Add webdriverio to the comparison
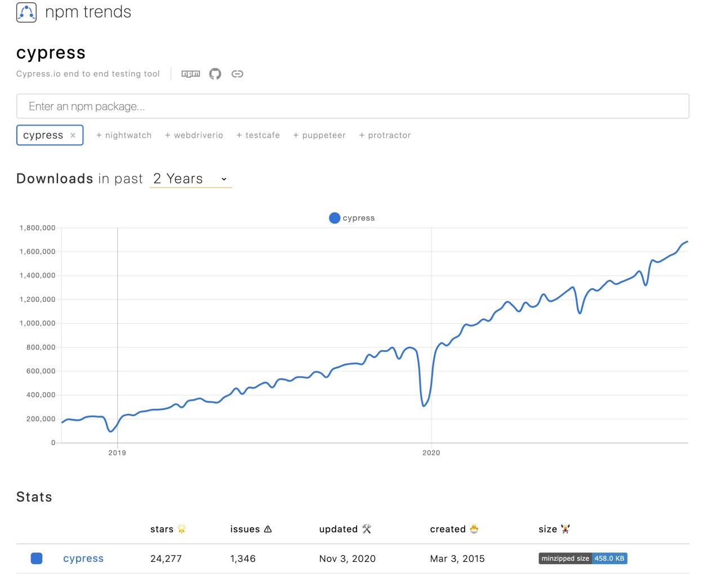Screen dimensions: 721x581 point(194,135)
